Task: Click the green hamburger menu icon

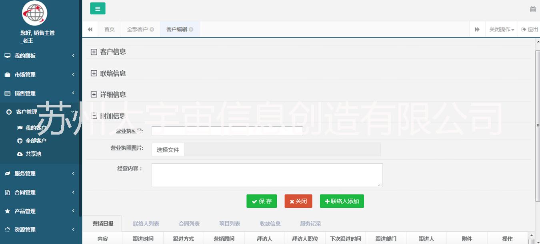Action: (98, 8)
